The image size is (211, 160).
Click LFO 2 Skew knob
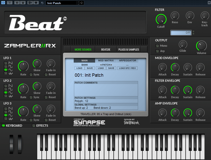(37, 86)
